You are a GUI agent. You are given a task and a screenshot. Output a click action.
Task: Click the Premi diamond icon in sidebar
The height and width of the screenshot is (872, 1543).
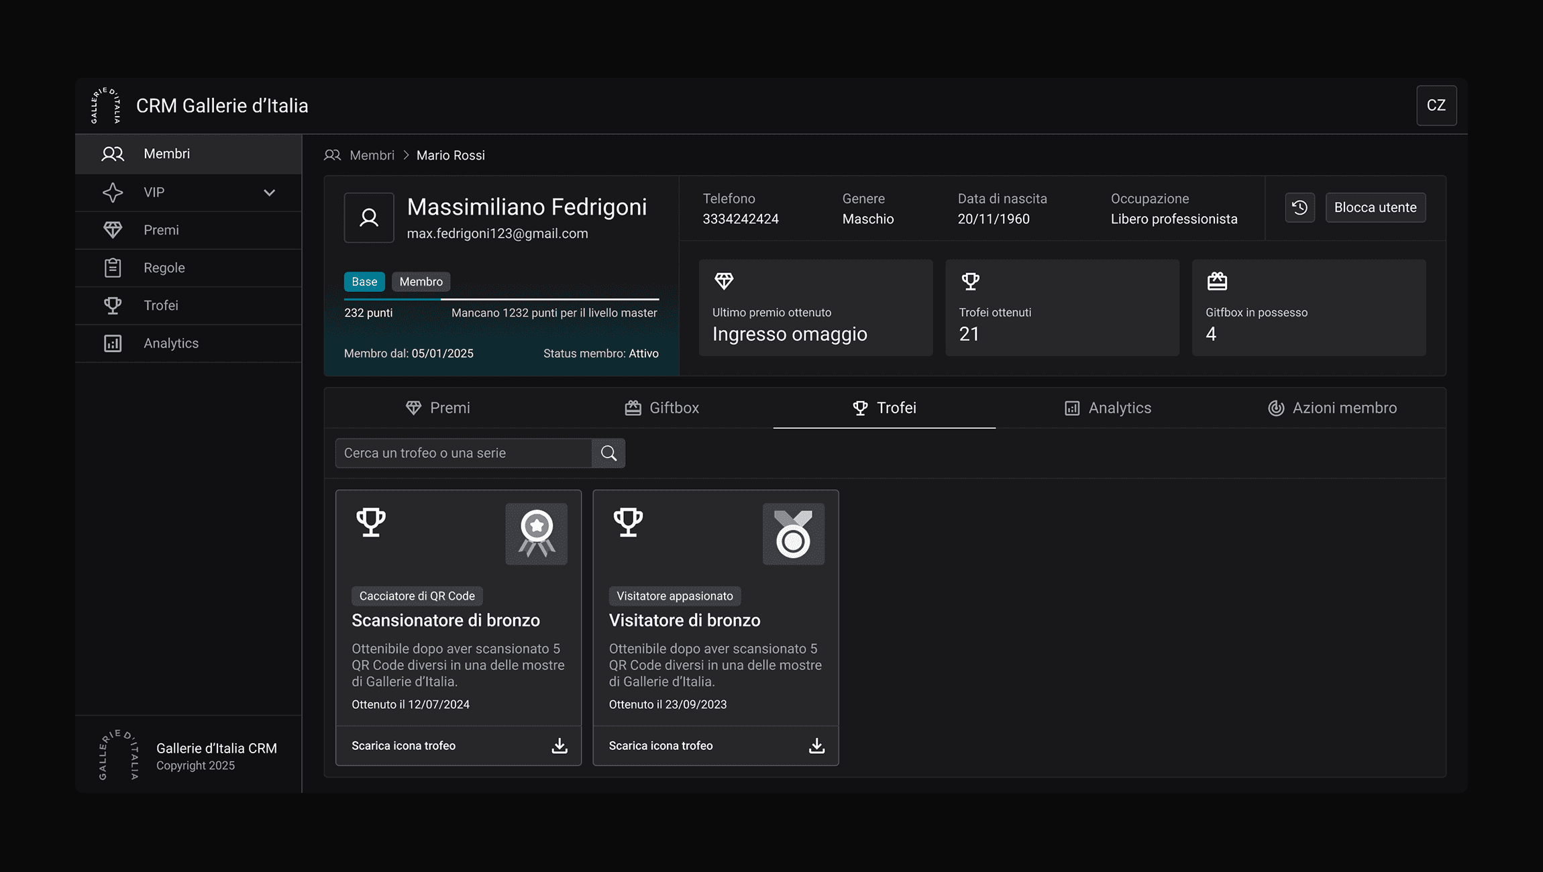tap(113, 230)
